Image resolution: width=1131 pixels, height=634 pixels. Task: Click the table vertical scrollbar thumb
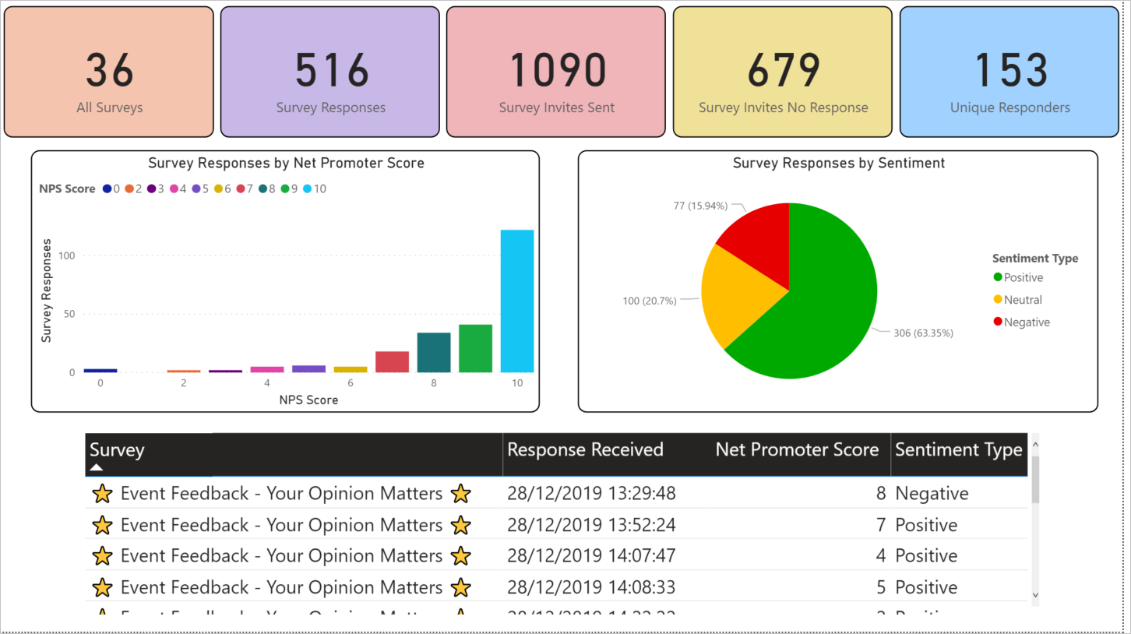pyautogui.click(x=1035, y=480)
